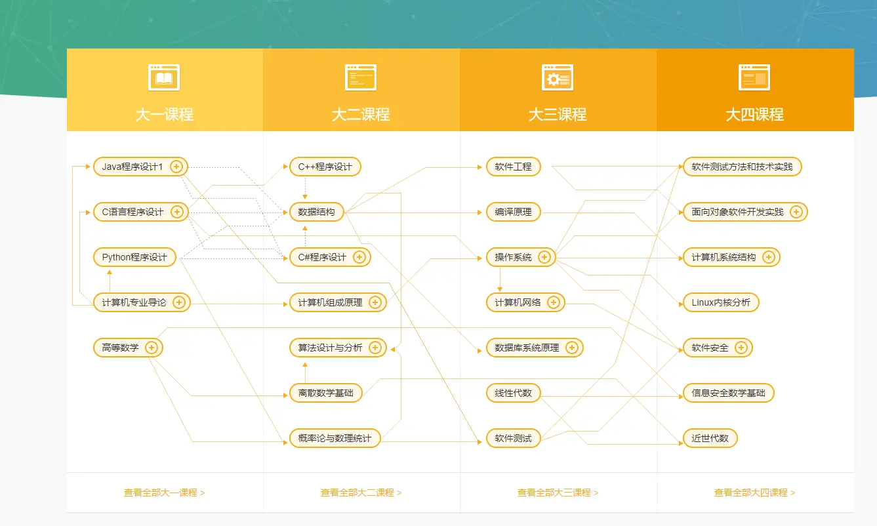Select the 大二课程 column header

361,90
